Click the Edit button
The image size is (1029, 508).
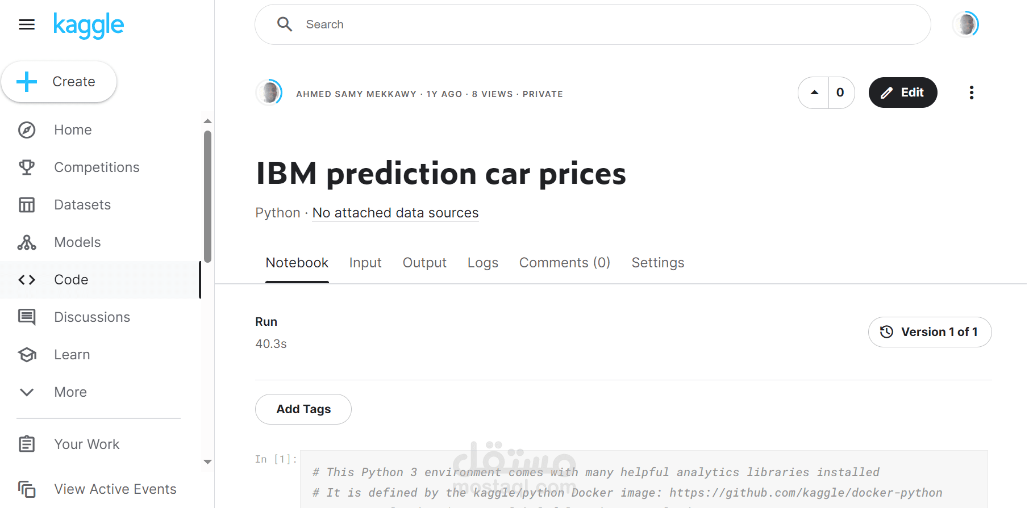click(x=902, y=93)
